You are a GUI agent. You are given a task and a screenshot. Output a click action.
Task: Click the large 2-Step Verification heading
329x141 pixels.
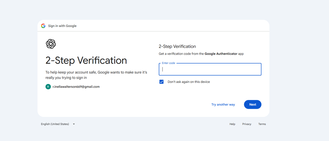click(86, 60)
